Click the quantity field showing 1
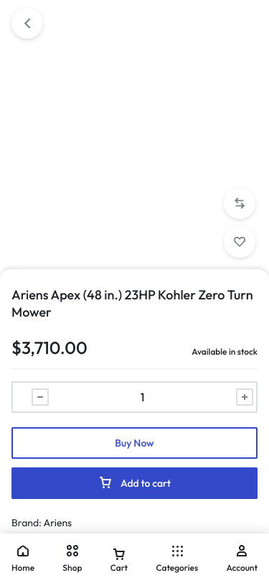The image size is (269, 583). 142,397
